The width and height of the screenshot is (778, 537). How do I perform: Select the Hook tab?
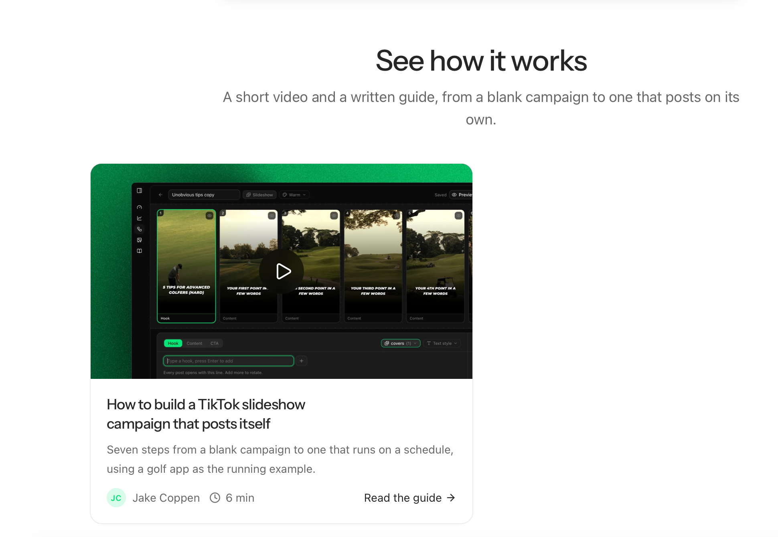pos(173,343)
